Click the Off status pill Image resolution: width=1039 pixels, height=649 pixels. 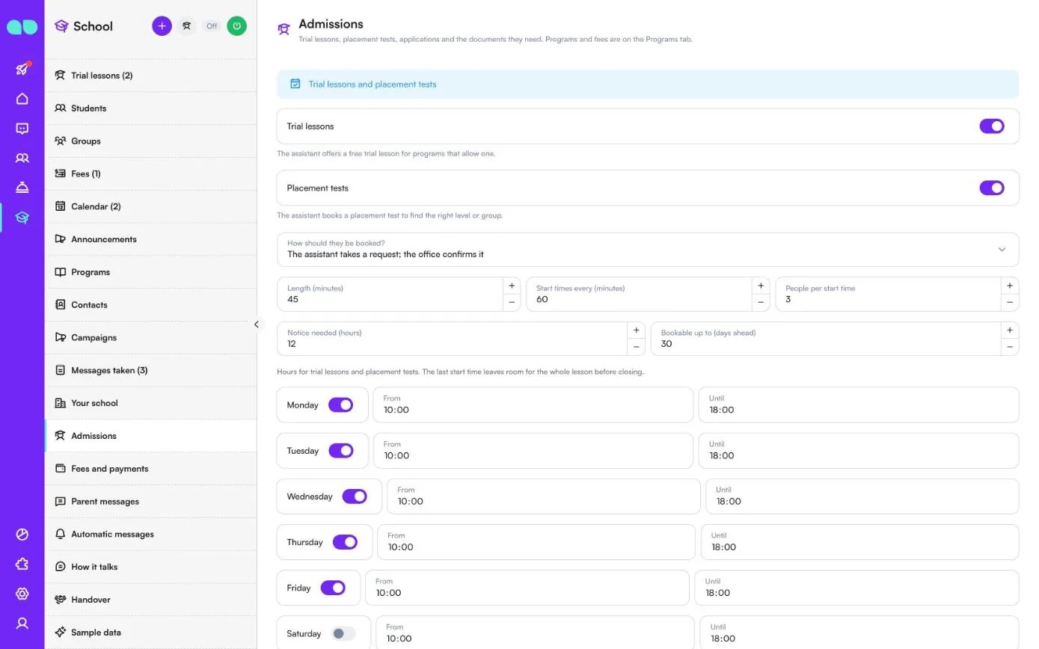coord(212,26)
